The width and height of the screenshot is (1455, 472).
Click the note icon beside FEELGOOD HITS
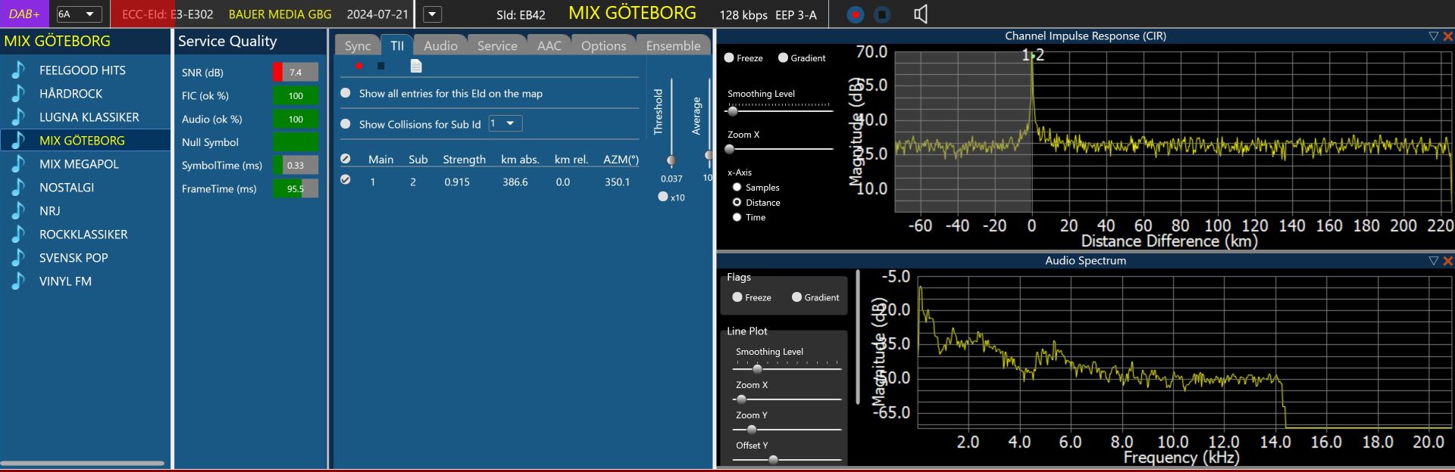pyautogui.click(x=18, y=70)
